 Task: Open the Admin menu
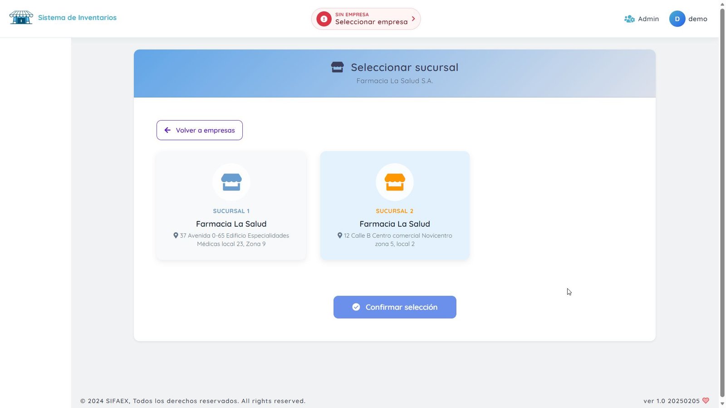[642, 19]
